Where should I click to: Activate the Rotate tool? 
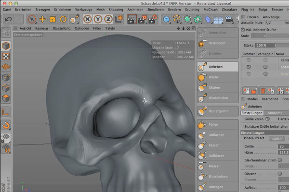[63, 19]
